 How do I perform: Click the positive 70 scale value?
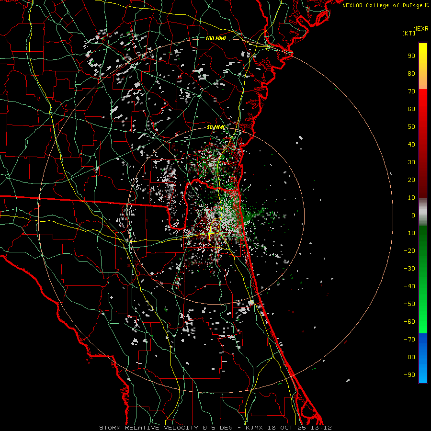411,91
